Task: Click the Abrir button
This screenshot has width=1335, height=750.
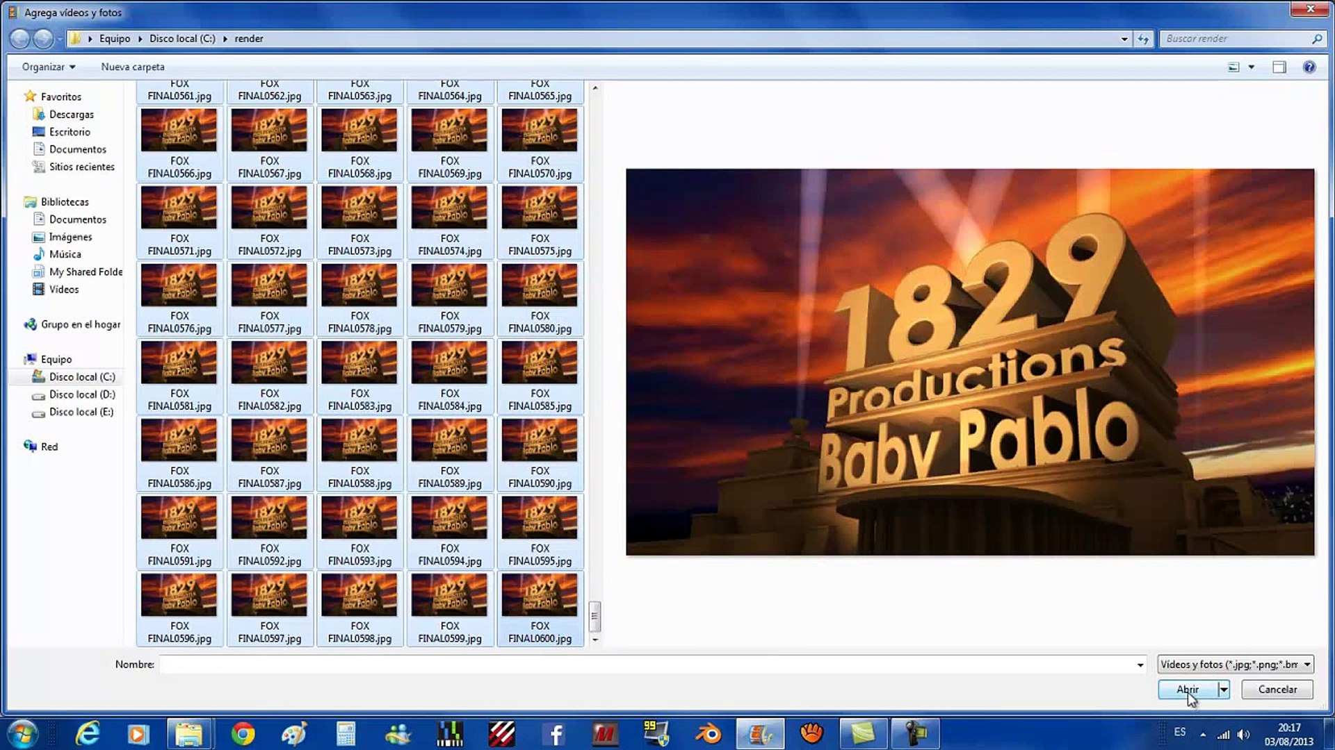Action: 1187,690
